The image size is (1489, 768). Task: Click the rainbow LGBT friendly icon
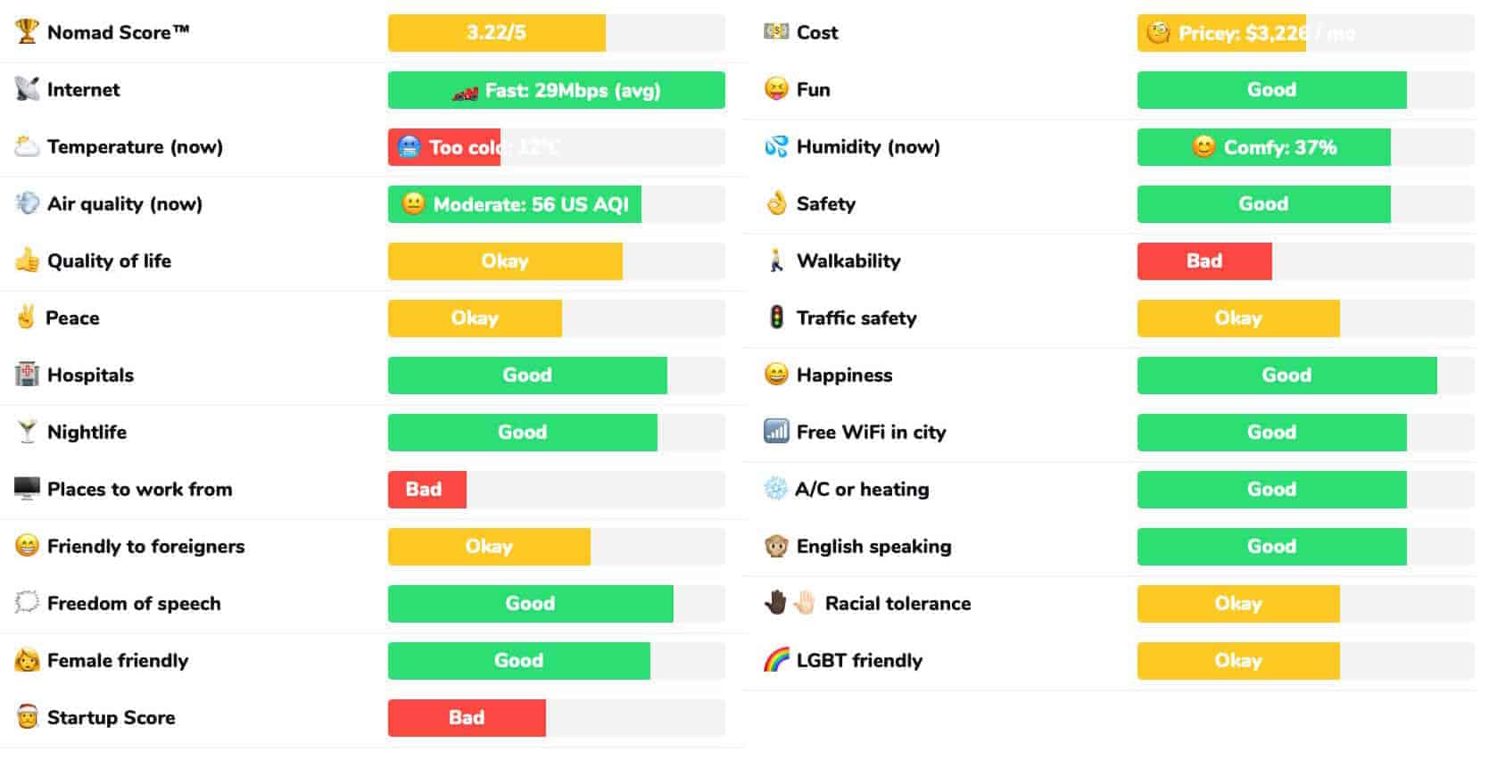[776, 660]
